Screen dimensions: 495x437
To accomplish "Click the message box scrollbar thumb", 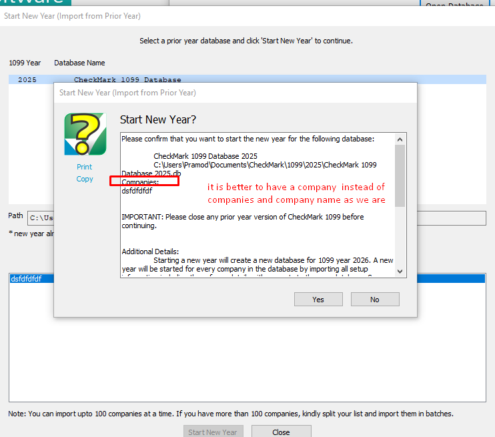I will click(400, 175).
